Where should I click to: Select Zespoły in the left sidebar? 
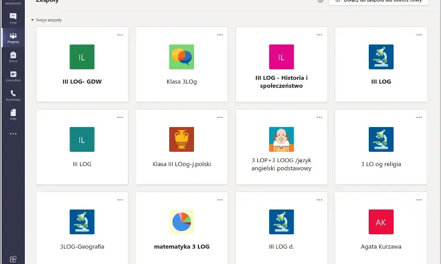13,38
